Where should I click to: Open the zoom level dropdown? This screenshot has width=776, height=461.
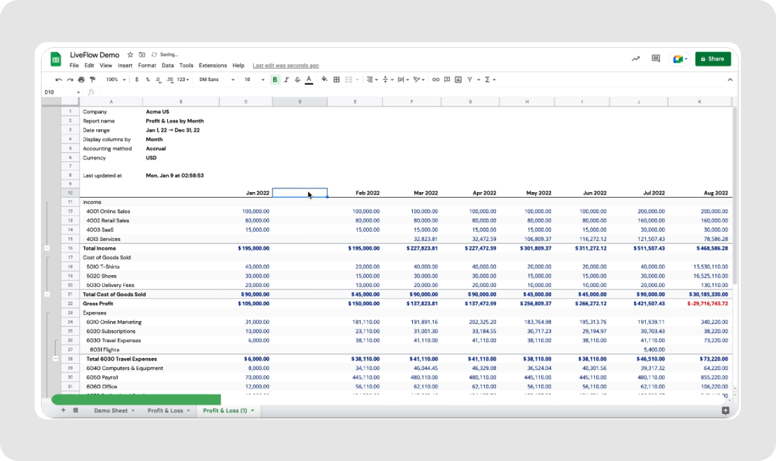tap(114, 79)
